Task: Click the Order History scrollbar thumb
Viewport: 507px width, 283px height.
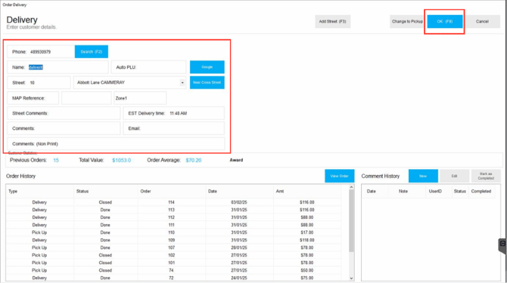Action: 351,221
